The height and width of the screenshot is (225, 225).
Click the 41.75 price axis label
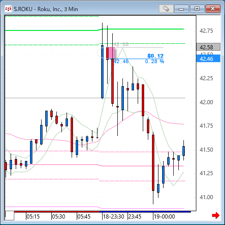tap(207, 126)
